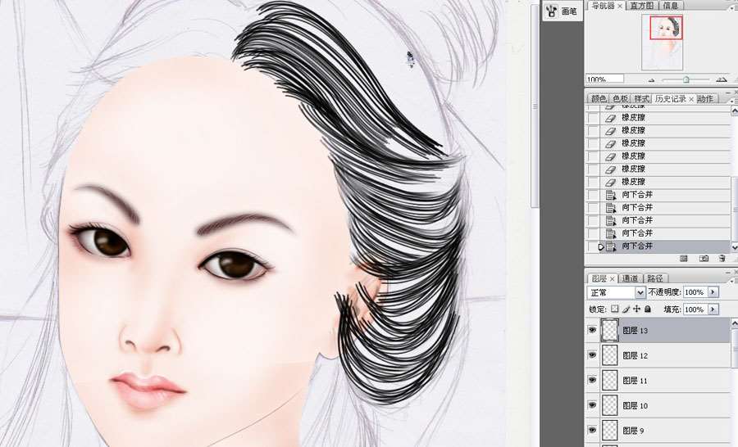Click the lock position move icon
The width and height of the screenshot is (738, 447).
click(636, 309)
